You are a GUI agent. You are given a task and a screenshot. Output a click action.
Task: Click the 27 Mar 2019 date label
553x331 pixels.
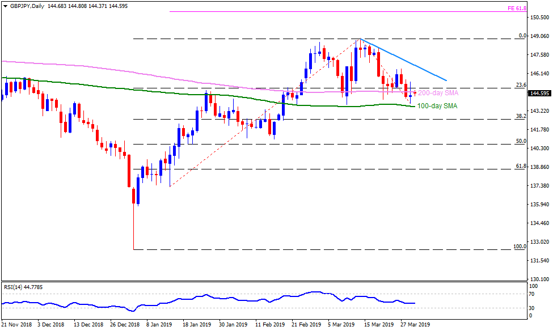click(416, 326)
